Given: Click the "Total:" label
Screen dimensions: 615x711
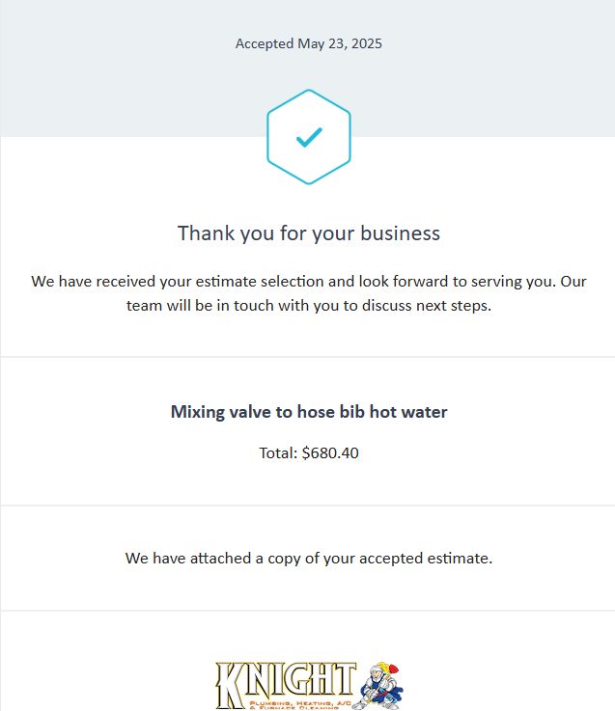Looking at the screenshot, I should tap(278, 452).
